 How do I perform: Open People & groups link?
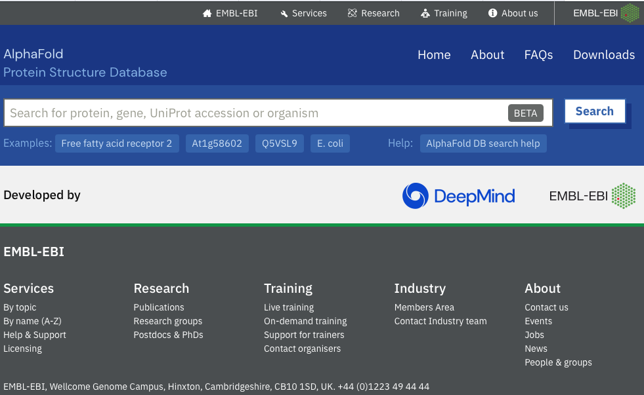coord(558,363)
